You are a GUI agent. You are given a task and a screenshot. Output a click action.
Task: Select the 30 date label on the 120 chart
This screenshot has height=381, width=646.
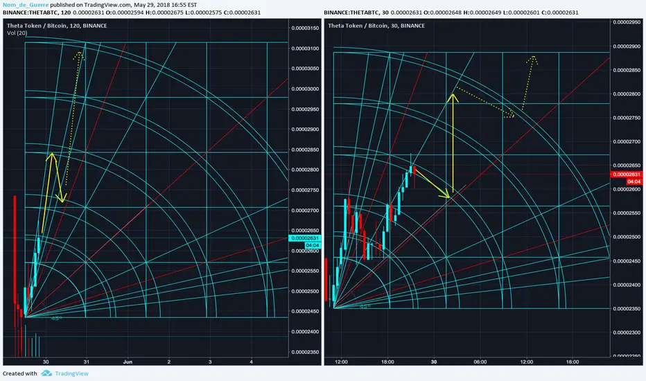pos(45,362)
